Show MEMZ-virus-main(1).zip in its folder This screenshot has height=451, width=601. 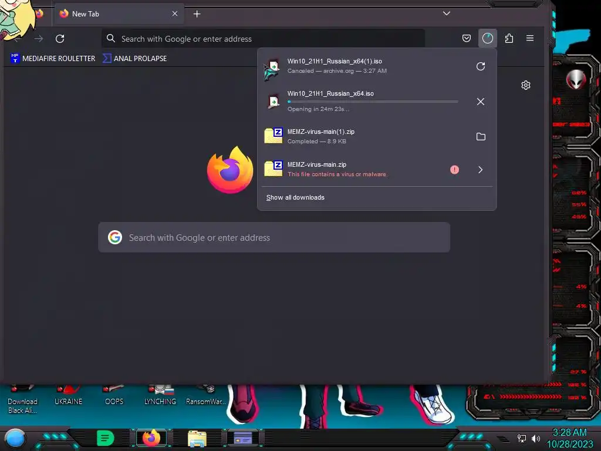pyautogui.click(x=481, y=136)
